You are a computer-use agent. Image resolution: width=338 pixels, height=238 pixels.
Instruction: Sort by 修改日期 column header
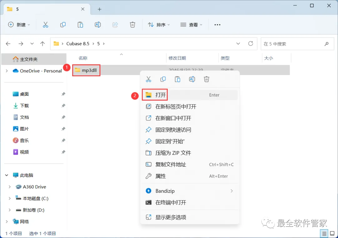pyautogui.click(x=177, y=58)
